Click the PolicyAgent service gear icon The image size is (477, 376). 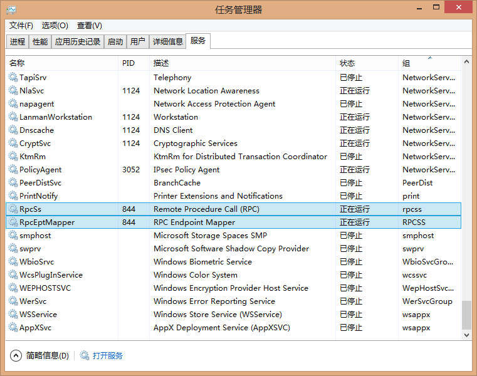pyautogui.click(x=13, y=169)
